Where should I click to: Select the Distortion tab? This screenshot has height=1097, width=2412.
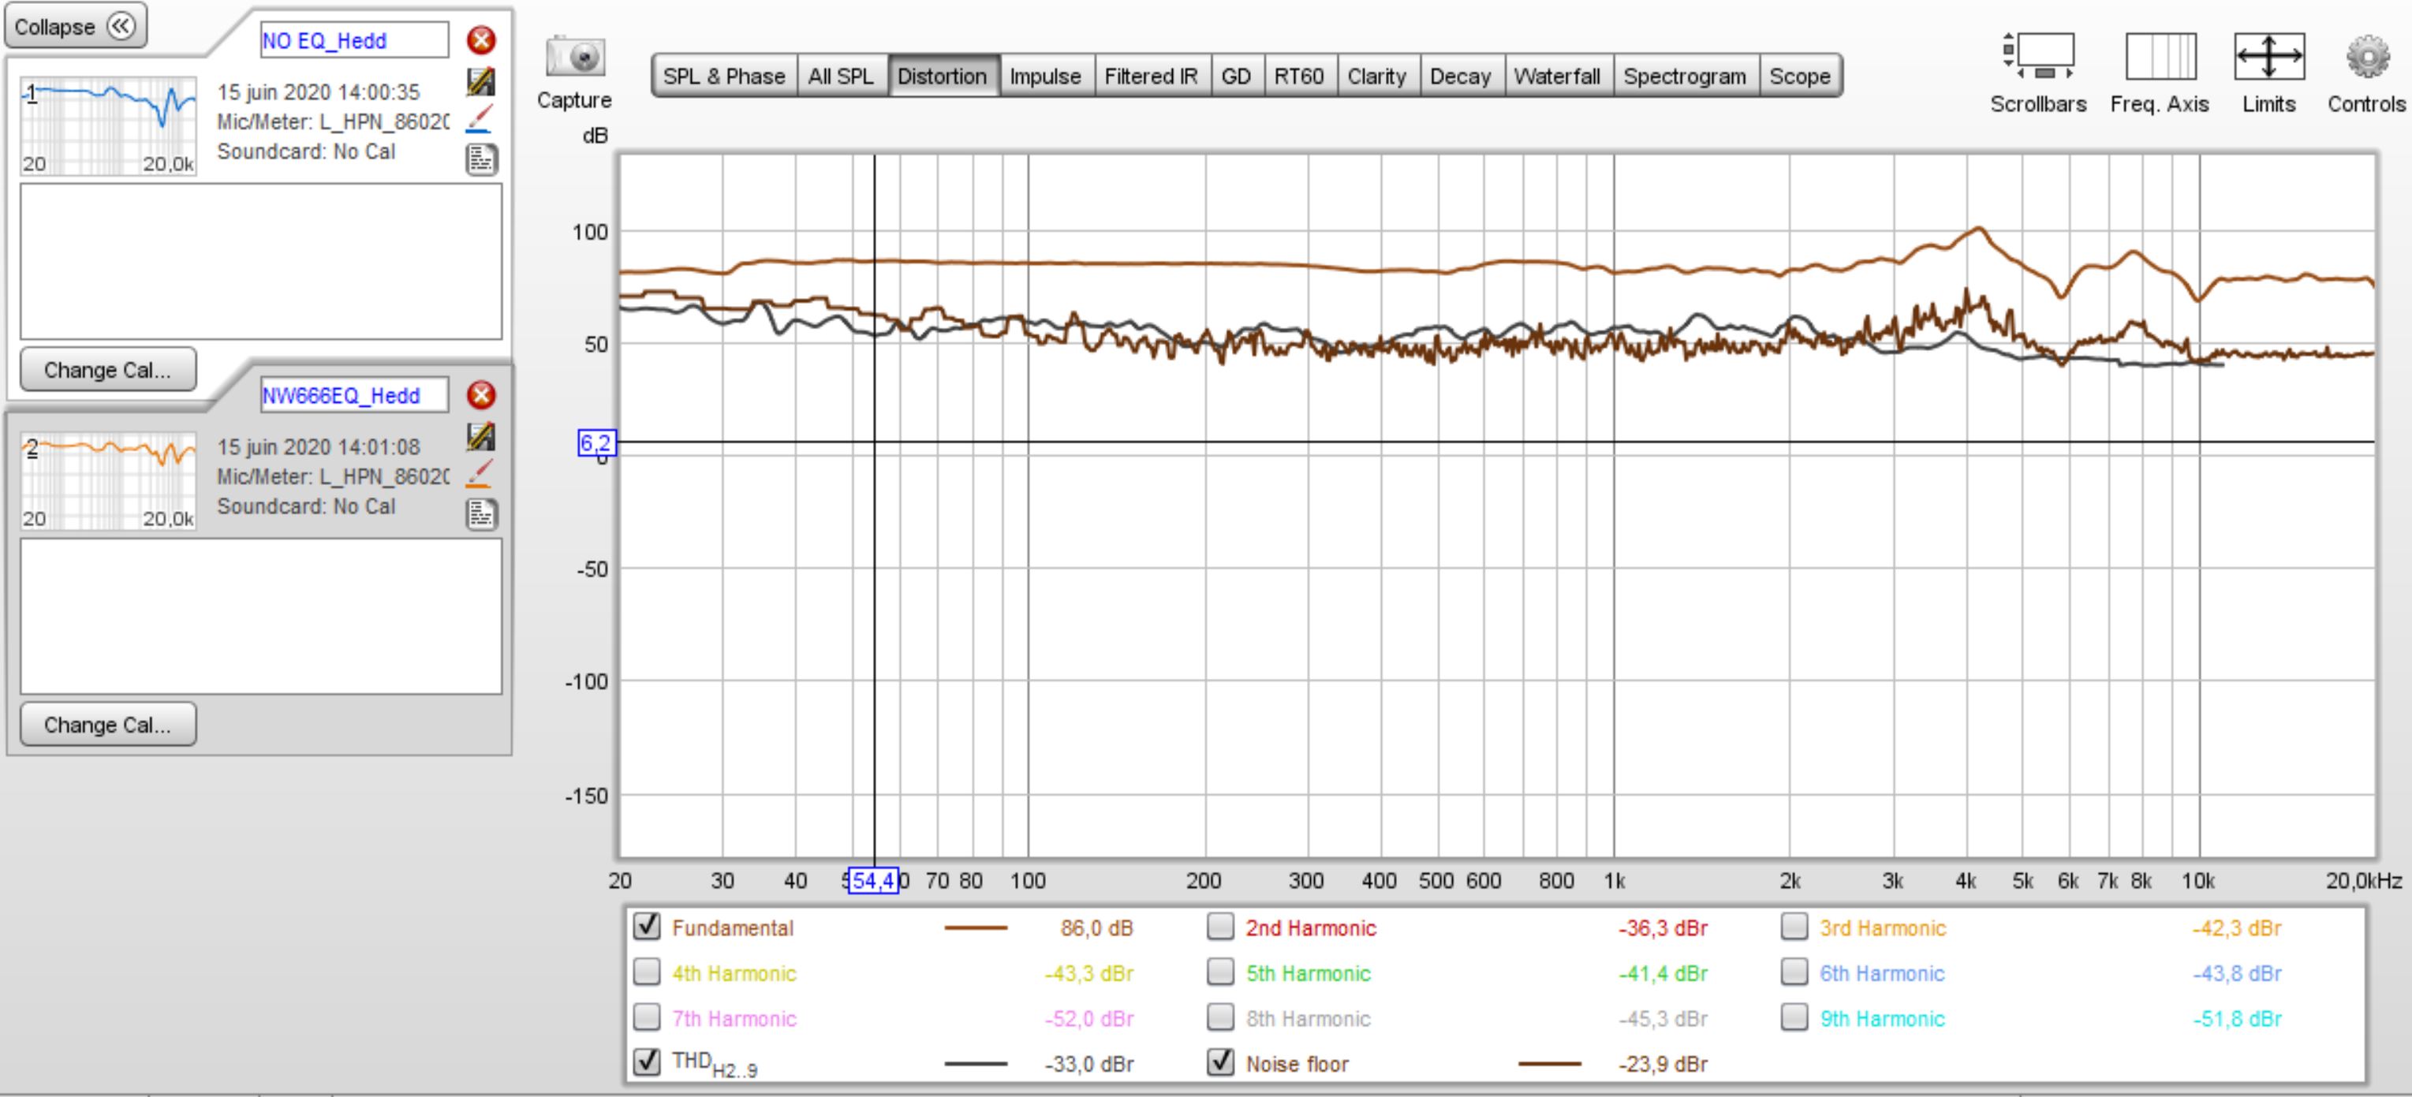(942, 76)
